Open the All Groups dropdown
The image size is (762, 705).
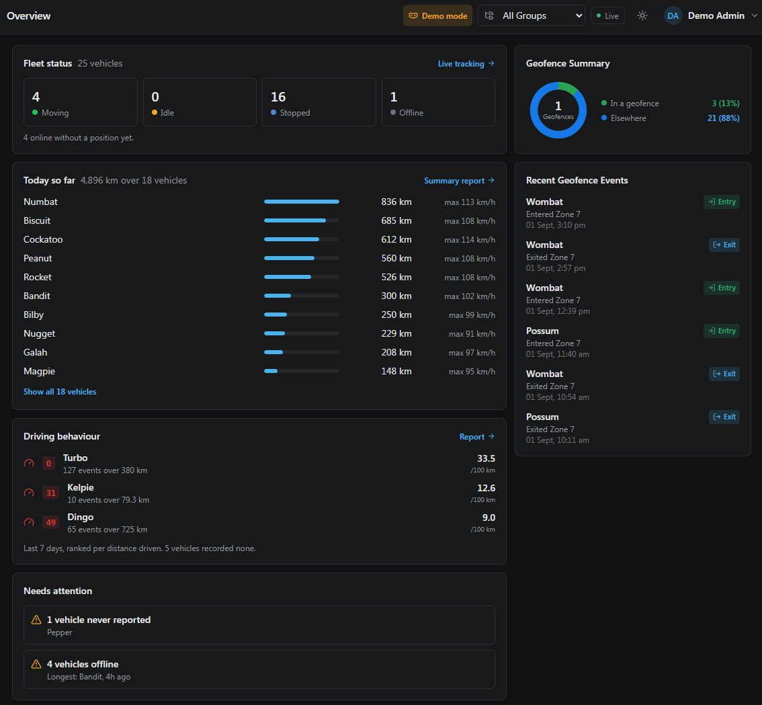pyautogui.click(x=531, y=15)
